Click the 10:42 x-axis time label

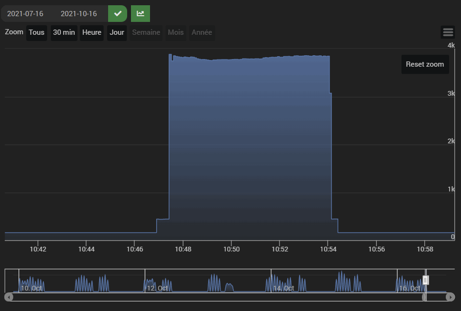pyautogui.click(x=38, y=249)
